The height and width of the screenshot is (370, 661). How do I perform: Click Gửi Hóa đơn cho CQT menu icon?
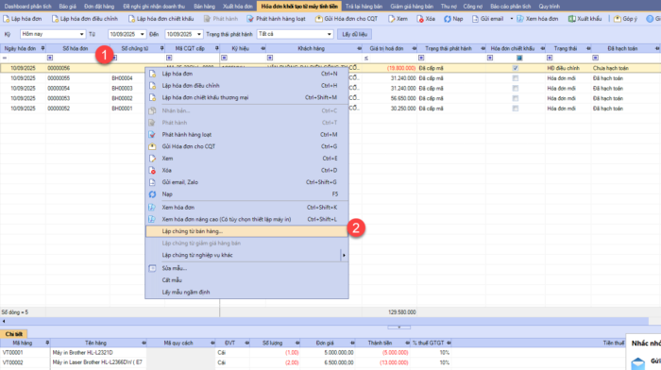click(153, 146)
